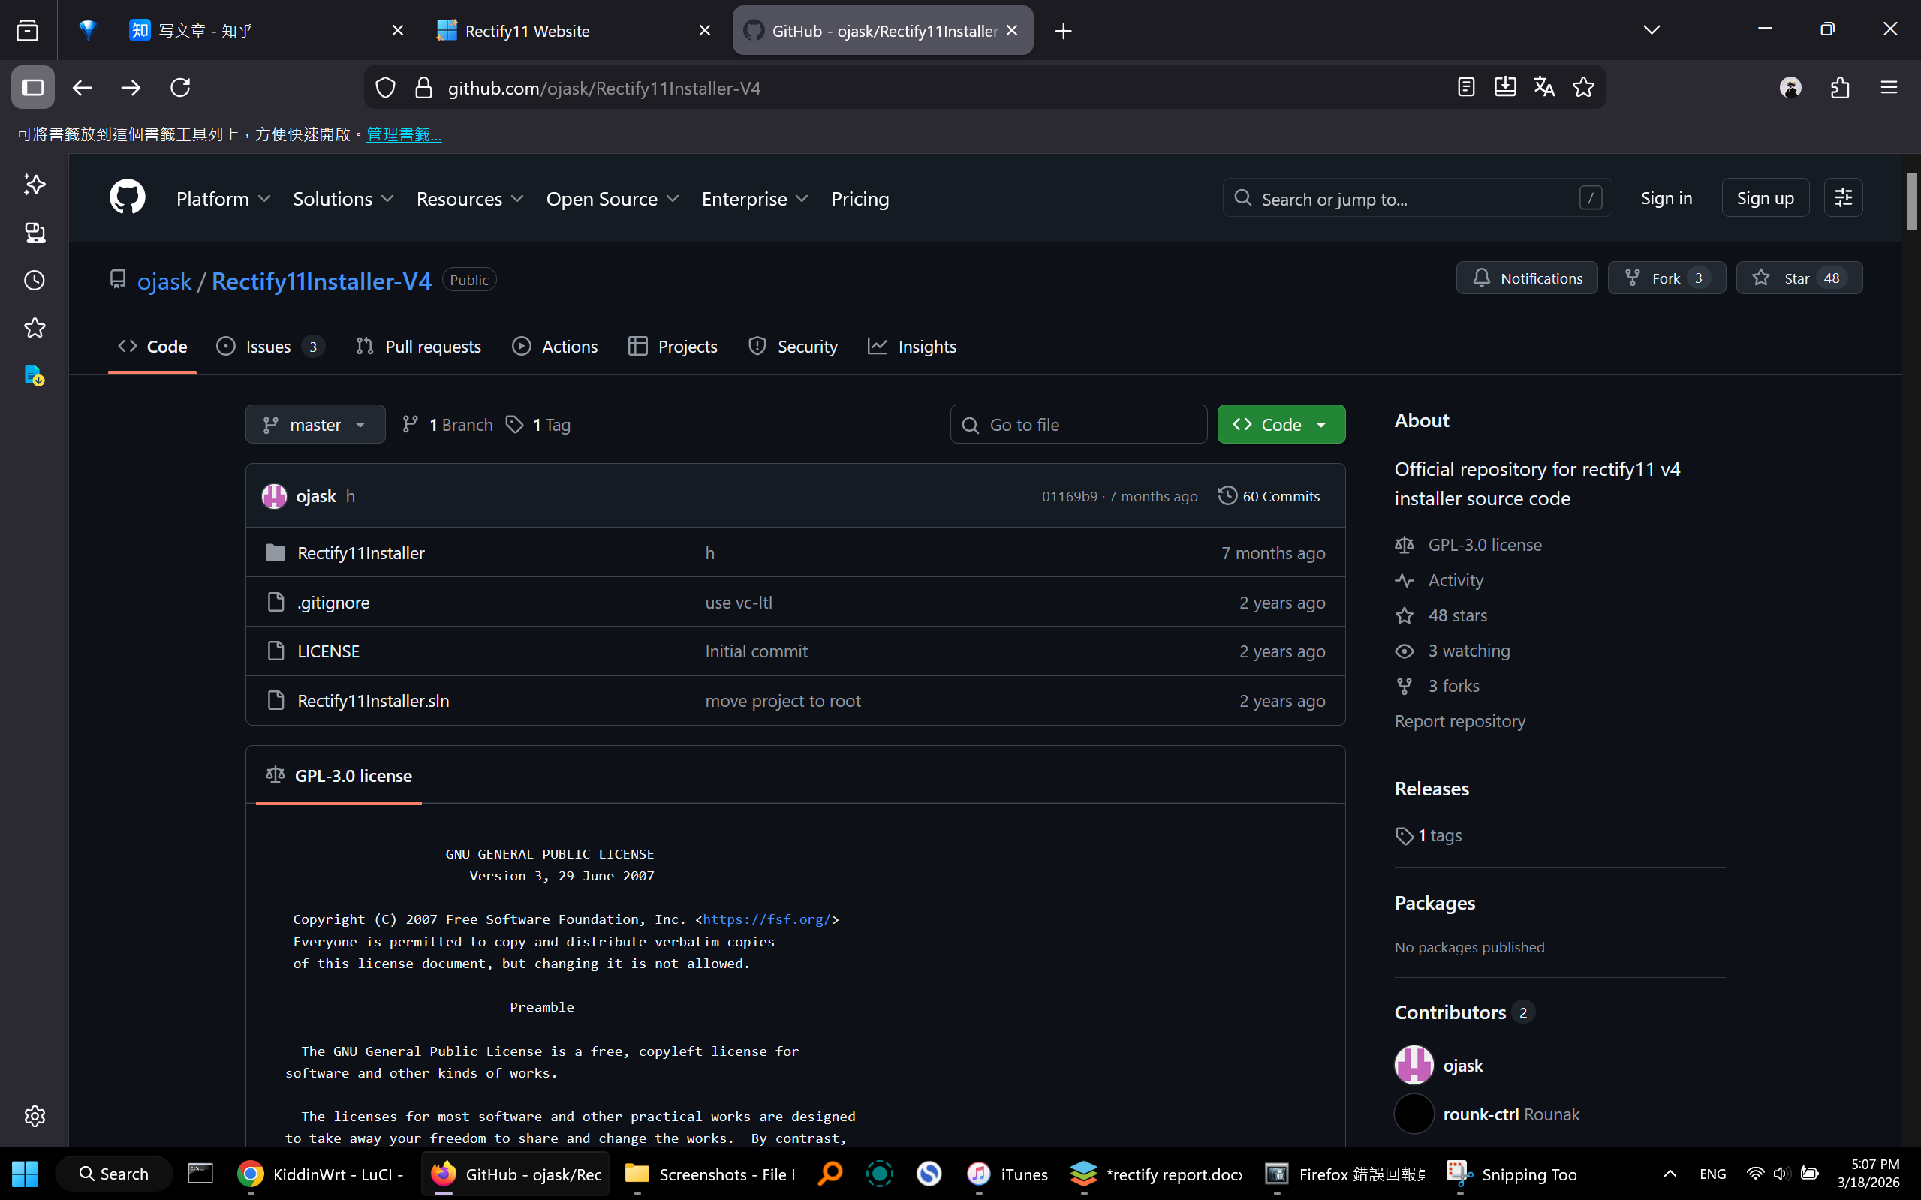Expand the Open Source menu
1921x1200 pixels.
(x=612, y=198)
